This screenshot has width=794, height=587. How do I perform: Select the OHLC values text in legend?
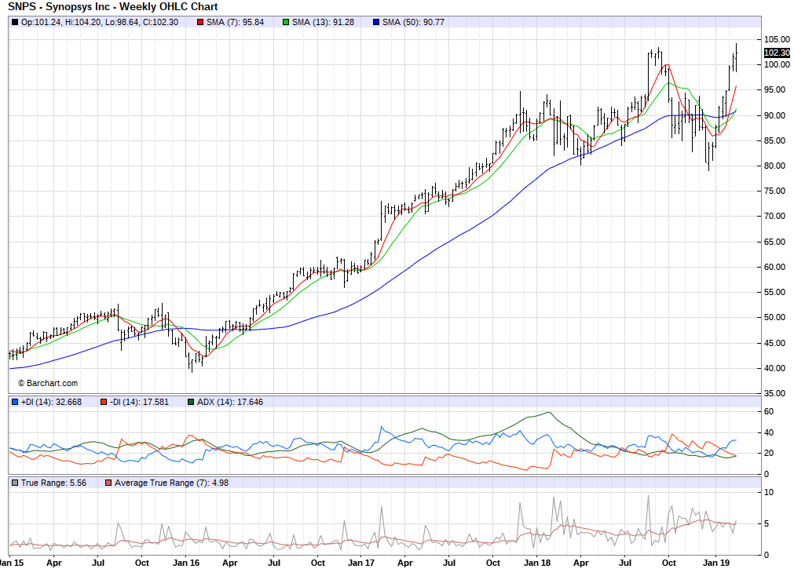[100, 22]
